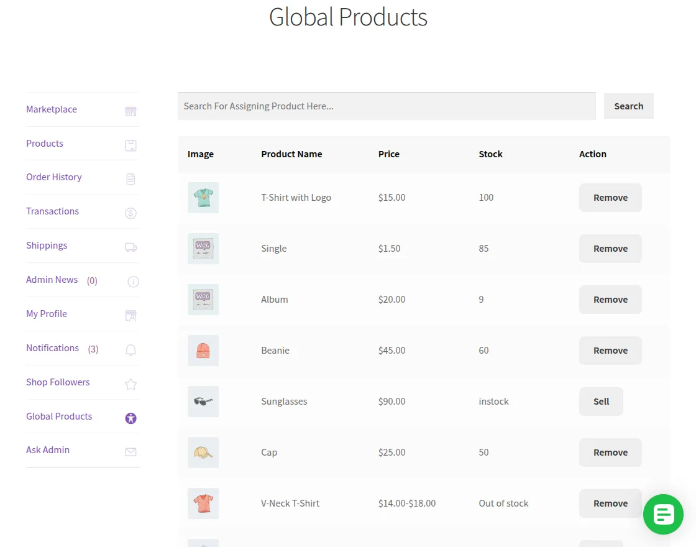This screenshot has height=547, width=696.
Task: View Notifications (3)
Action: pos(62,348)
